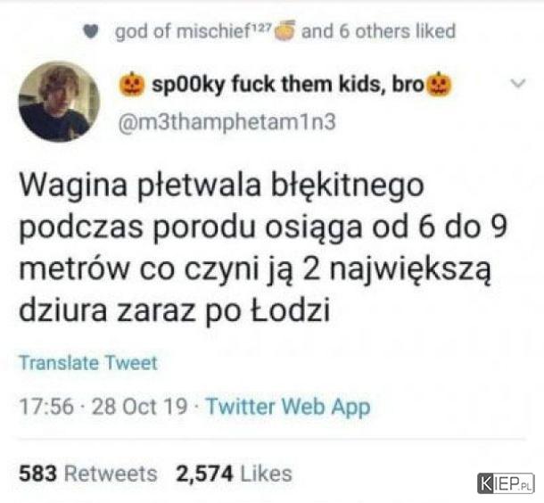Open the 'god of mischief' liker profile
The height and width of the screenshot is (503, 544).
click(x=183, y=31)
